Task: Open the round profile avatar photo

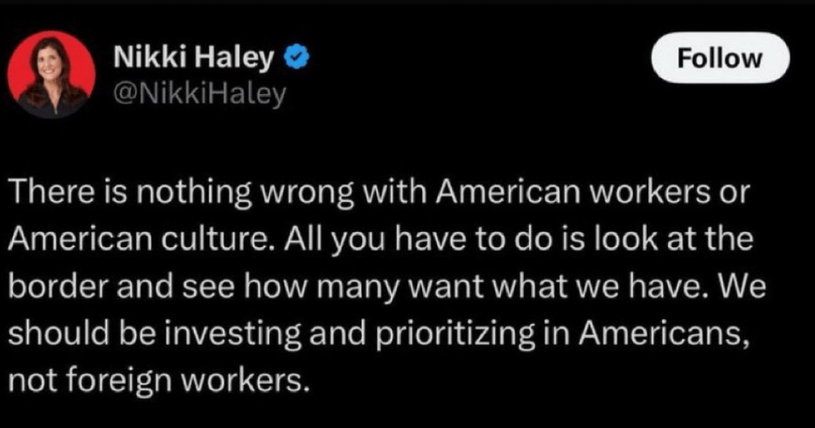Action: pos(51,75)
